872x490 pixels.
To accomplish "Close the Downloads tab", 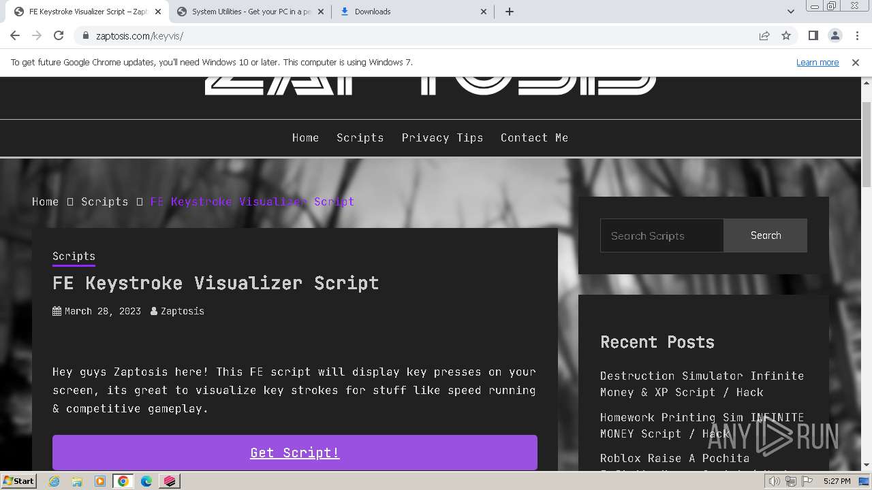I will click(484, 12).
